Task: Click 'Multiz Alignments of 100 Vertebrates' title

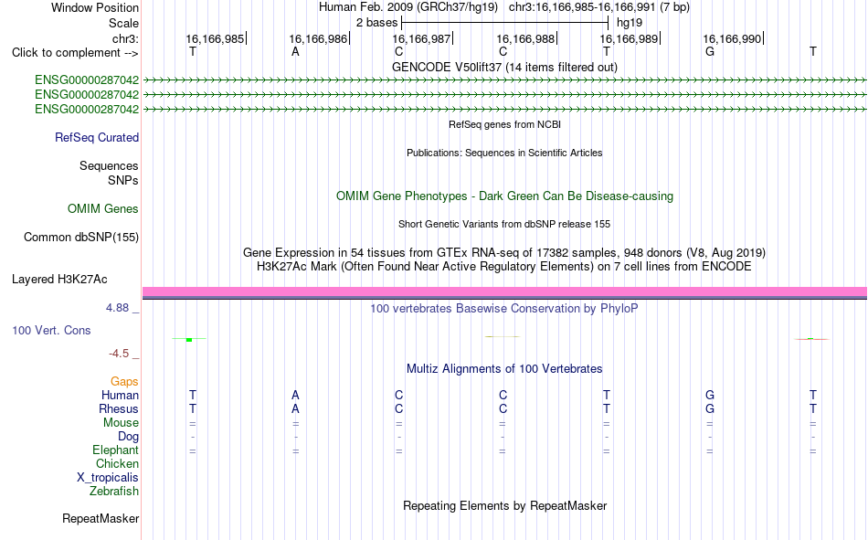Action: [504, 369]
